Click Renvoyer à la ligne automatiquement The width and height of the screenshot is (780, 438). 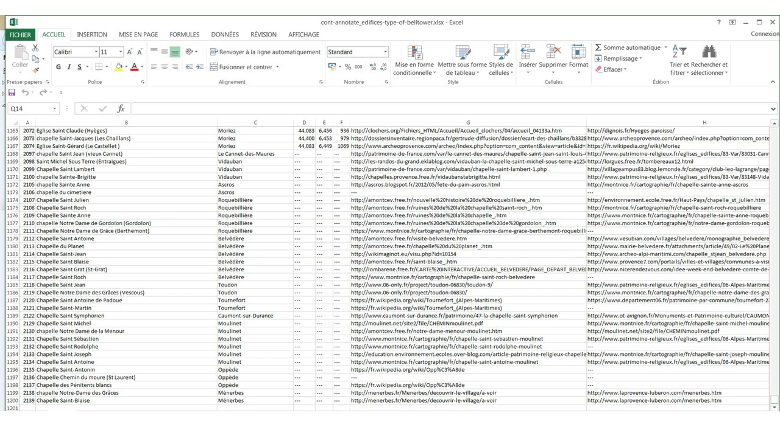(265, 52)
